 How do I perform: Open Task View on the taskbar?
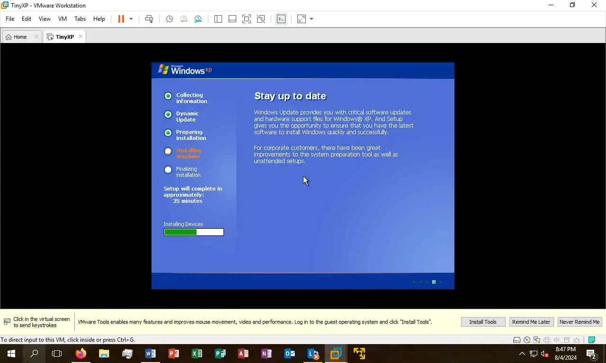(x=57, y=354)
